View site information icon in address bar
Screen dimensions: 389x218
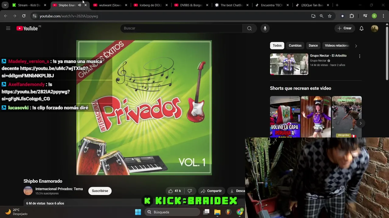[34, 16]
